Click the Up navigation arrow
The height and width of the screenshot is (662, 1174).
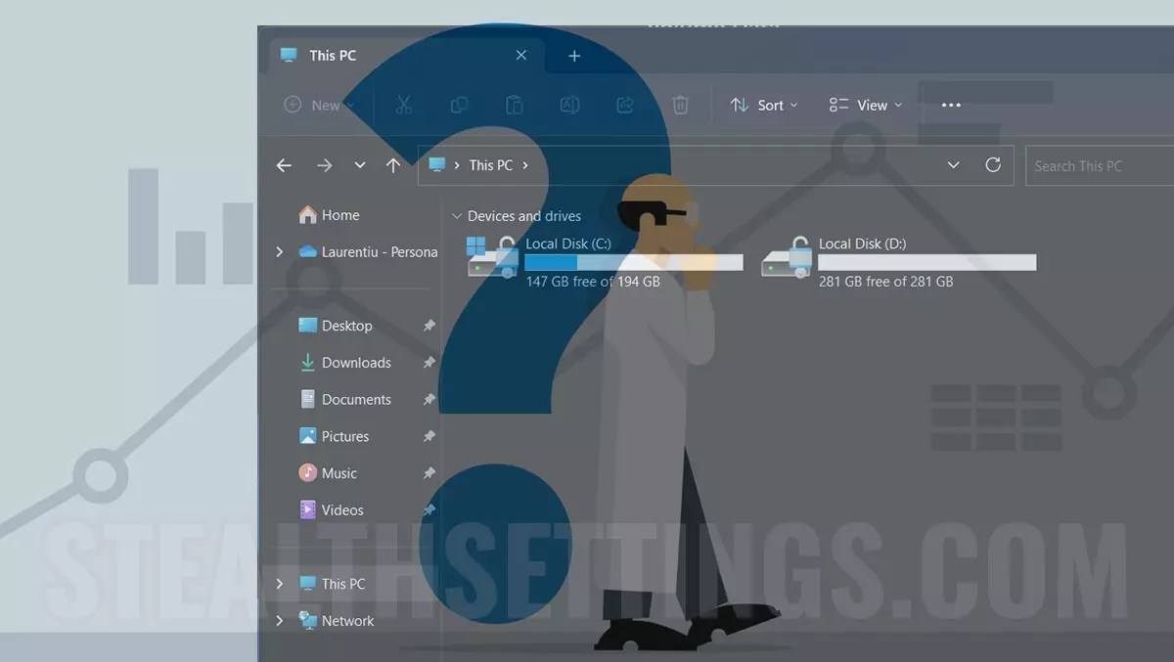coord(393,165)
